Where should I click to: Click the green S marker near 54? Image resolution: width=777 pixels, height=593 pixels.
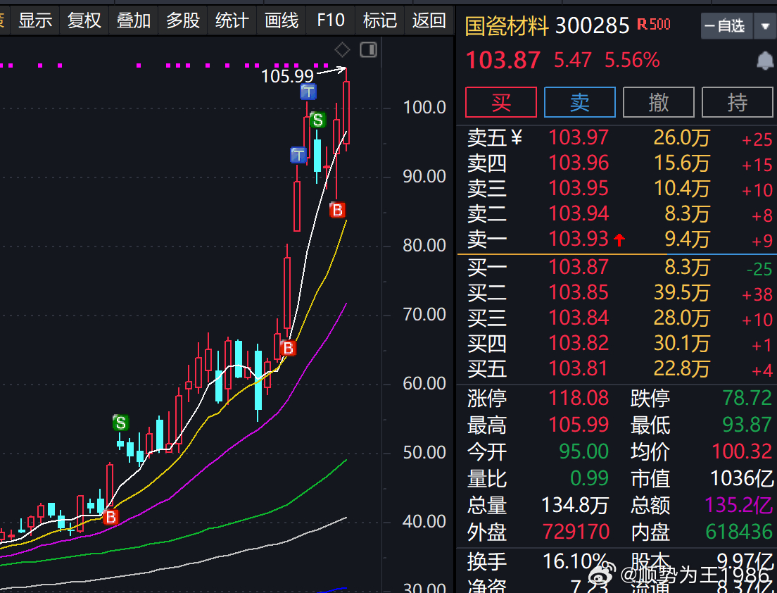(x=120, y=423)
